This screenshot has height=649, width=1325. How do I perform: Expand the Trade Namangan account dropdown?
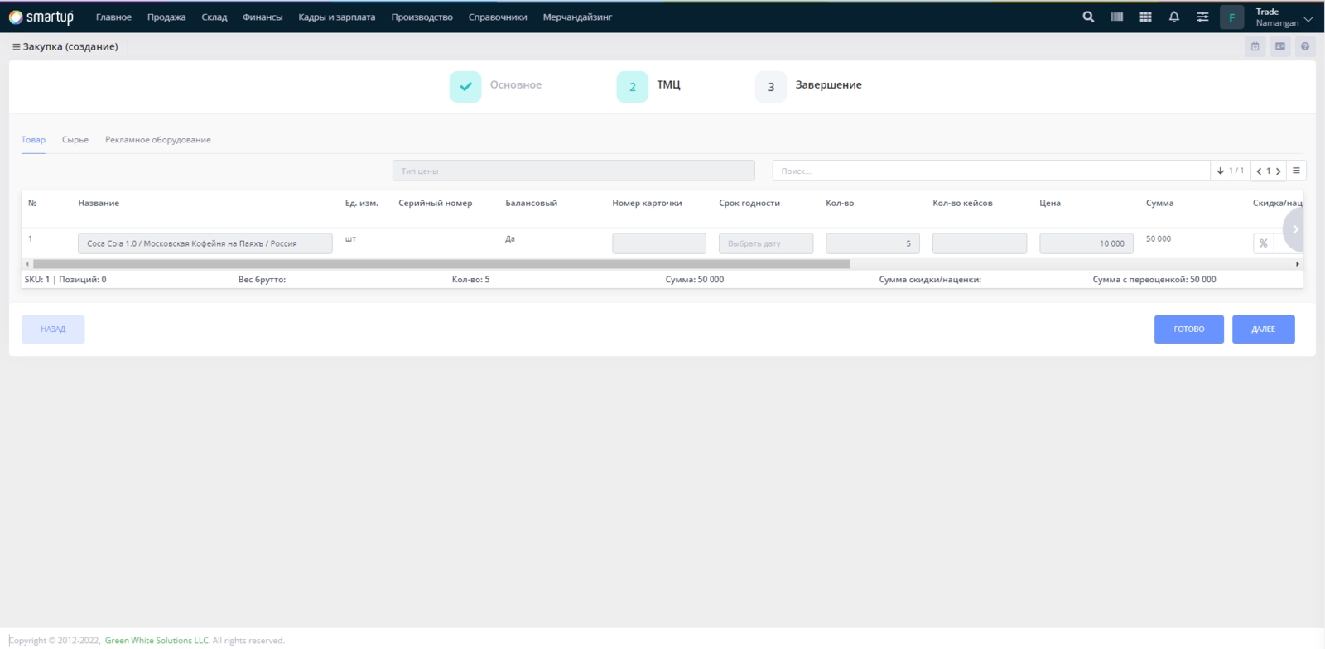(x=1308, y=18)
